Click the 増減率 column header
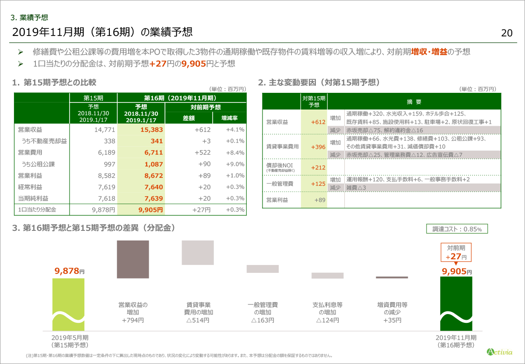525x364 pixels. (x=229, y=117)
